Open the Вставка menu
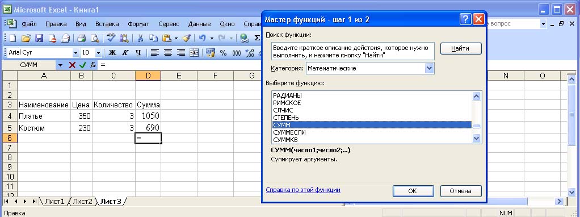Image resolution: width=580 pixels, height=217 pixels. coord(107,24)
